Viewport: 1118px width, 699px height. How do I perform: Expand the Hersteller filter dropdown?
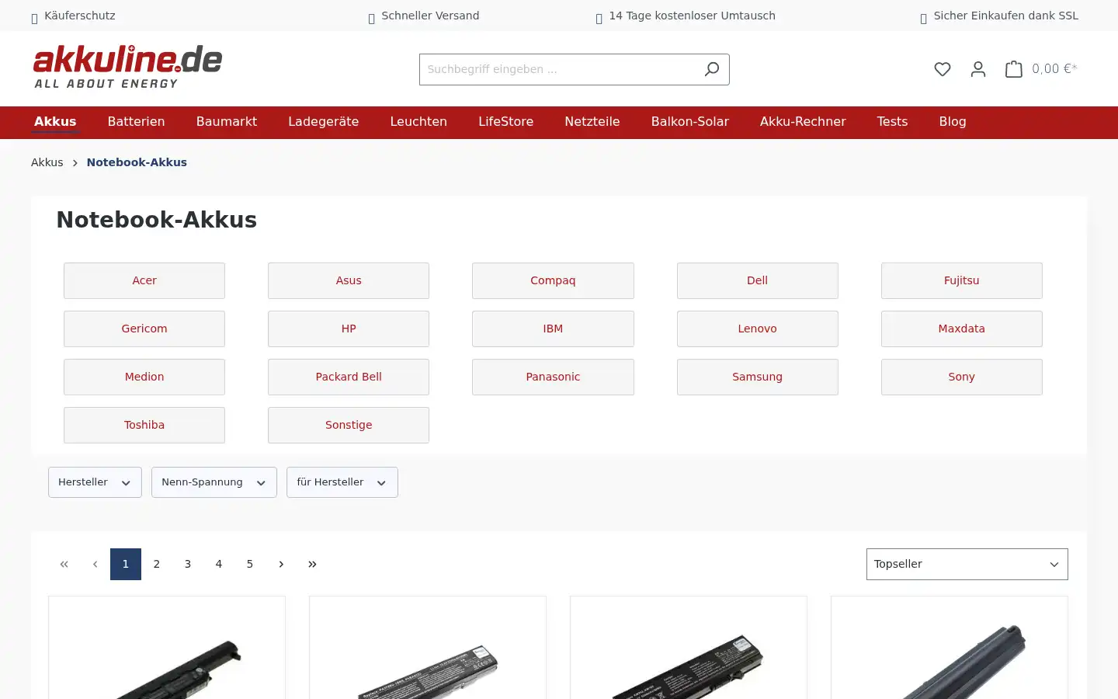(95, 482)
